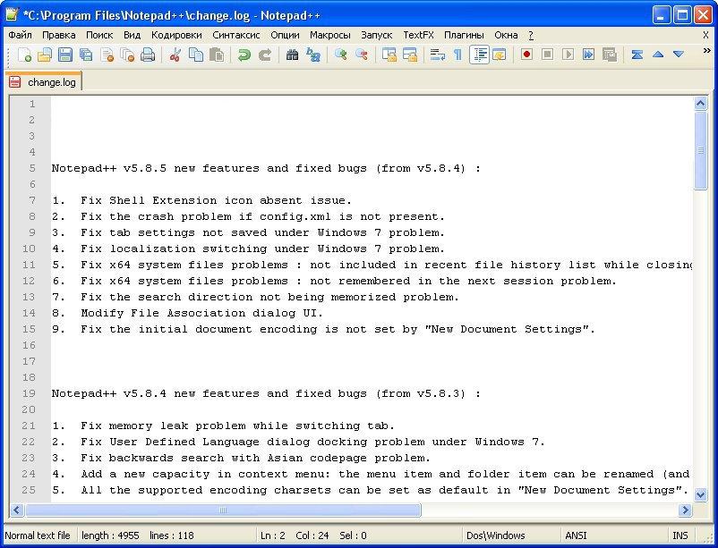Image resolution: width=718 pixels, height=548 pixels.
Task: Click line 19 text in the editor
Action: [266, 393]
